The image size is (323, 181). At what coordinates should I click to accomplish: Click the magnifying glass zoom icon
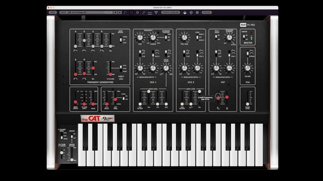[143, 13]
